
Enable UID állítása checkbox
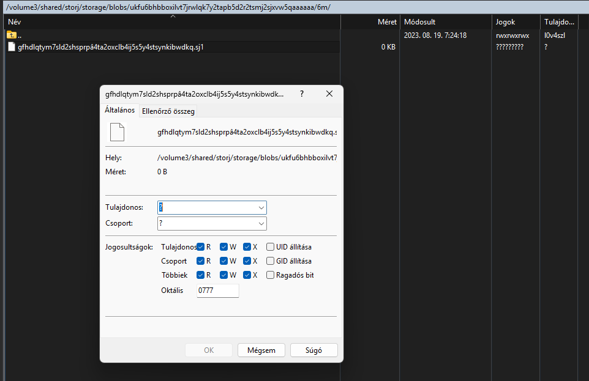tap(270, 247)
